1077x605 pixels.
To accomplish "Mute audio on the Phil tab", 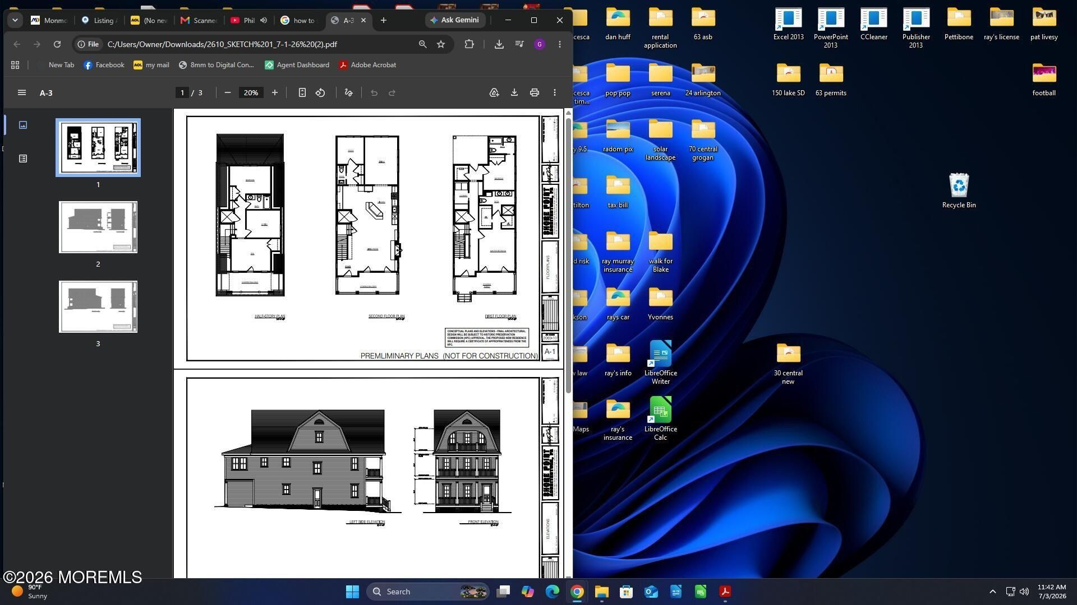I will point(264,20).
